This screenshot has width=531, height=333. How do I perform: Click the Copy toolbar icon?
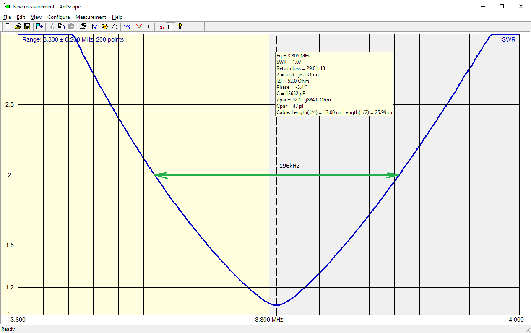point(61,27)
